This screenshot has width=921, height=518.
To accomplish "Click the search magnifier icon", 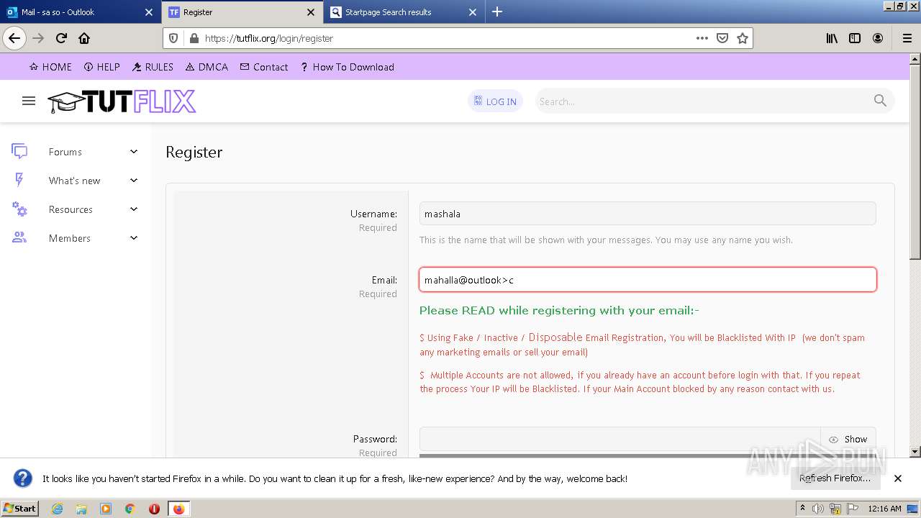I will tap(880, 101).
